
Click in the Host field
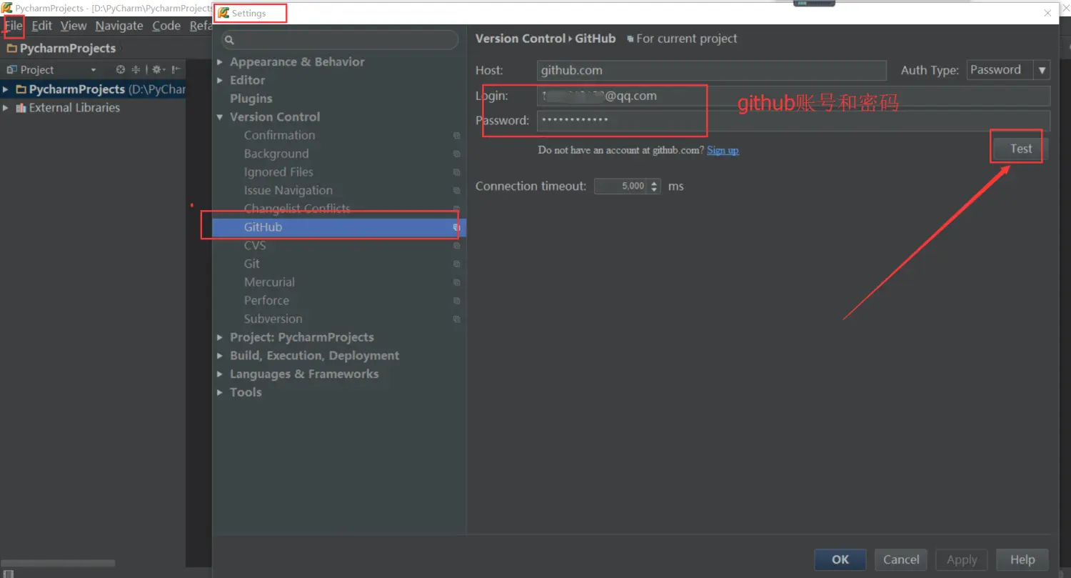[711, 70]
